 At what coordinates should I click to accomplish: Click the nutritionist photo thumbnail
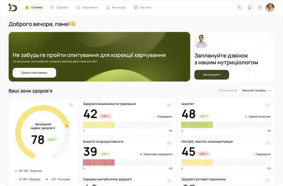(x=201, y=41)
